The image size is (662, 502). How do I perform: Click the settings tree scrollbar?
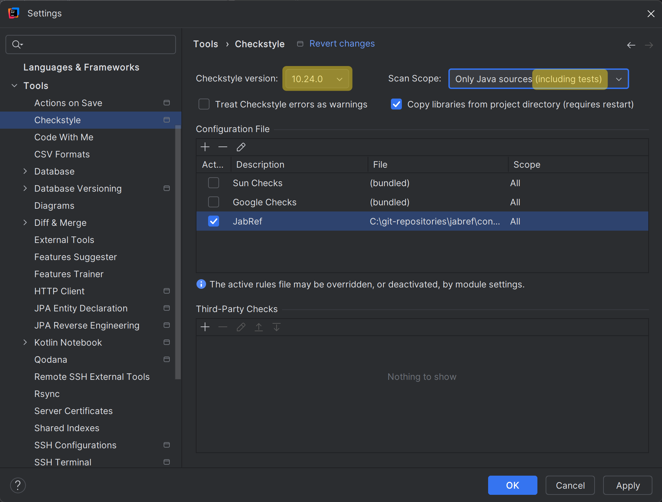(178, 252)
